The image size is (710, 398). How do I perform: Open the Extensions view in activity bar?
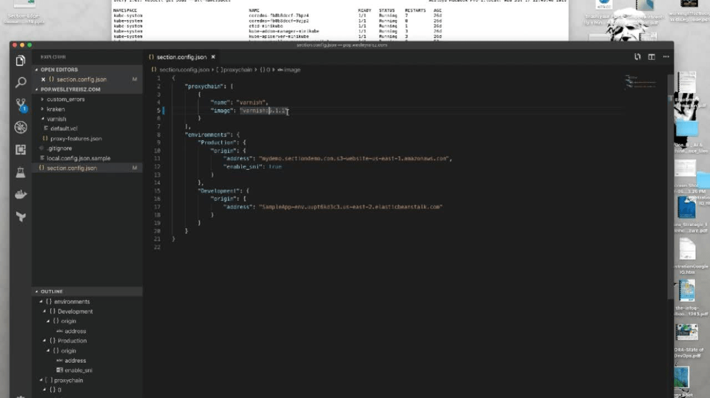coord(21,149)
